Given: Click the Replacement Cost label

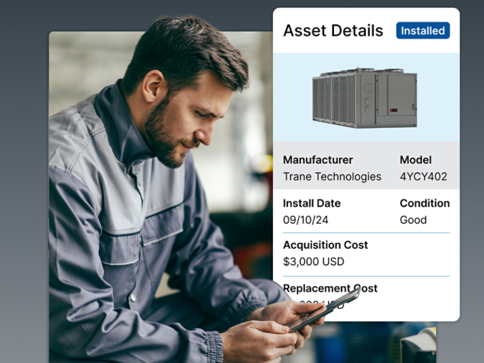Looking at the screenshot, I should pyautogui.click(x=330, y=288).
